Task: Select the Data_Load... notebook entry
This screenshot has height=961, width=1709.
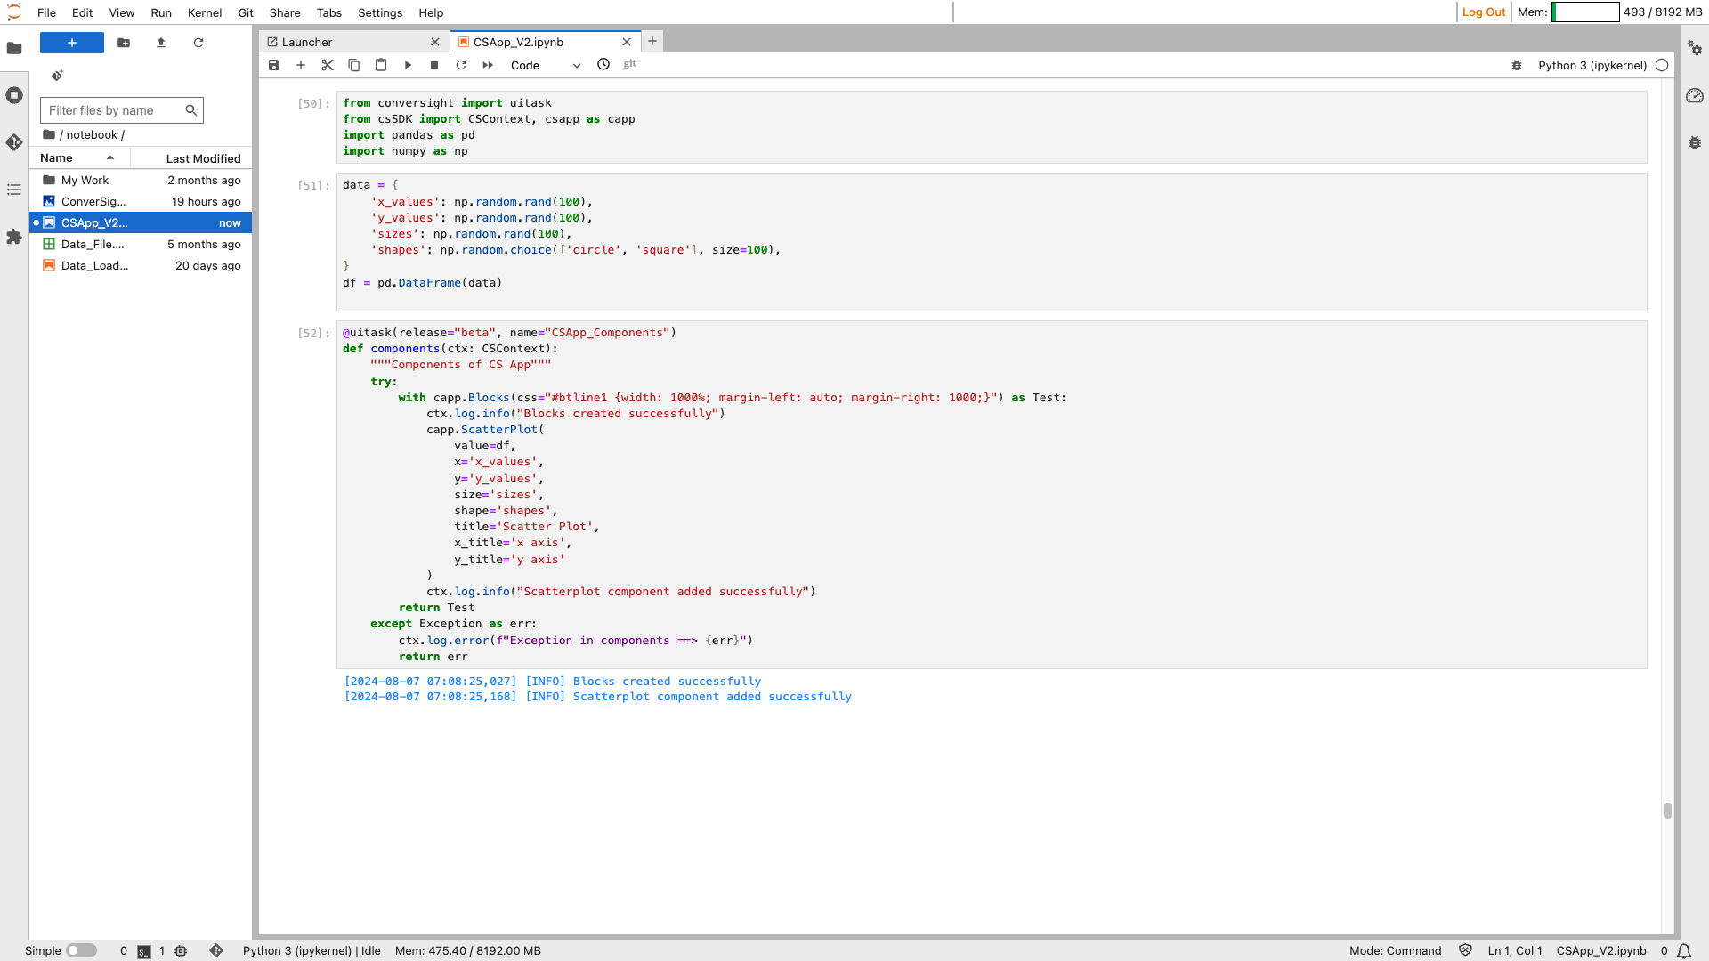Action: point(141,265)
